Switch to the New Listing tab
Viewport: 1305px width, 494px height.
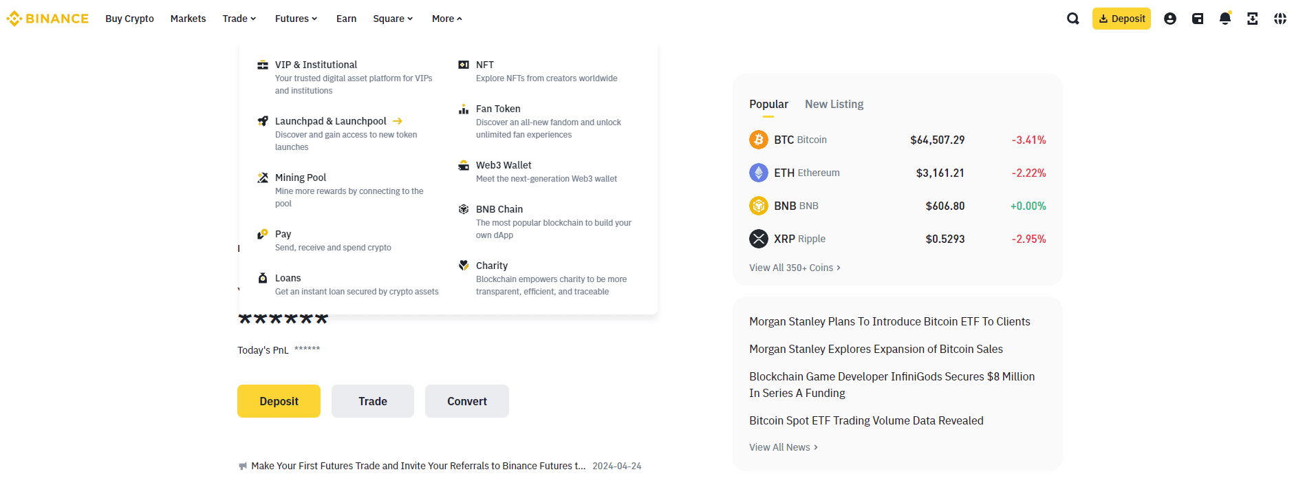tap(834, 104)
